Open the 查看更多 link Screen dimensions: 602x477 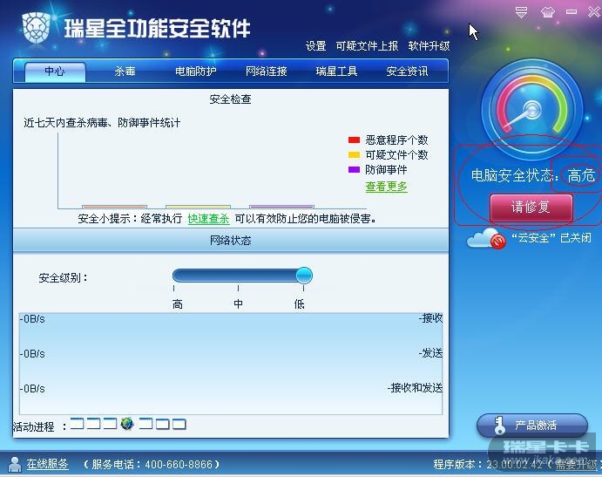386,187
